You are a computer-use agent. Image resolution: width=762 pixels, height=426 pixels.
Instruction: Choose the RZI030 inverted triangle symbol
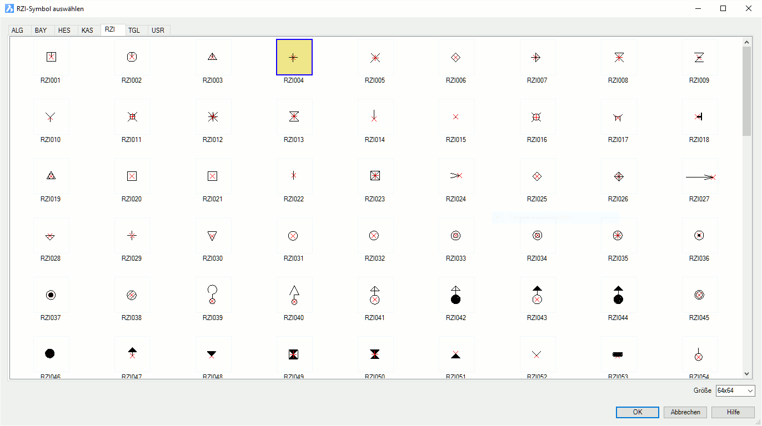pyautogui.click(x=213, y=235)
